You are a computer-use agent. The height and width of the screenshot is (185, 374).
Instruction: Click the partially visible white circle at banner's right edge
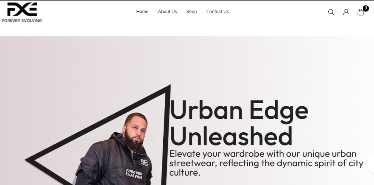[x=371, y=164]
